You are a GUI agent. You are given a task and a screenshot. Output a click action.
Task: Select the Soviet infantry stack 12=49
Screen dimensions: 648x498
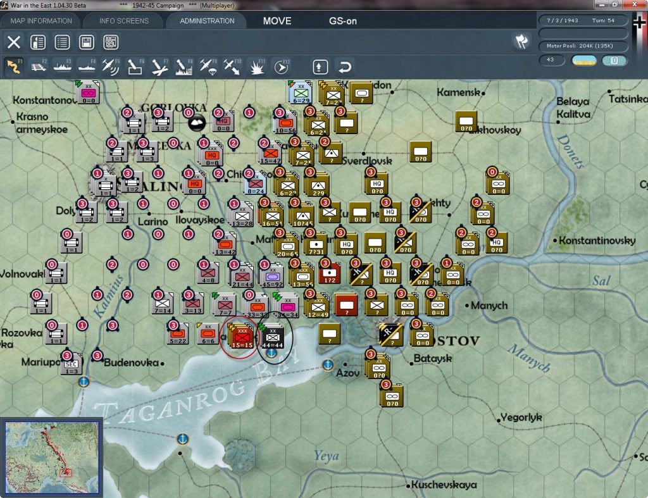(x=318, y=306)
